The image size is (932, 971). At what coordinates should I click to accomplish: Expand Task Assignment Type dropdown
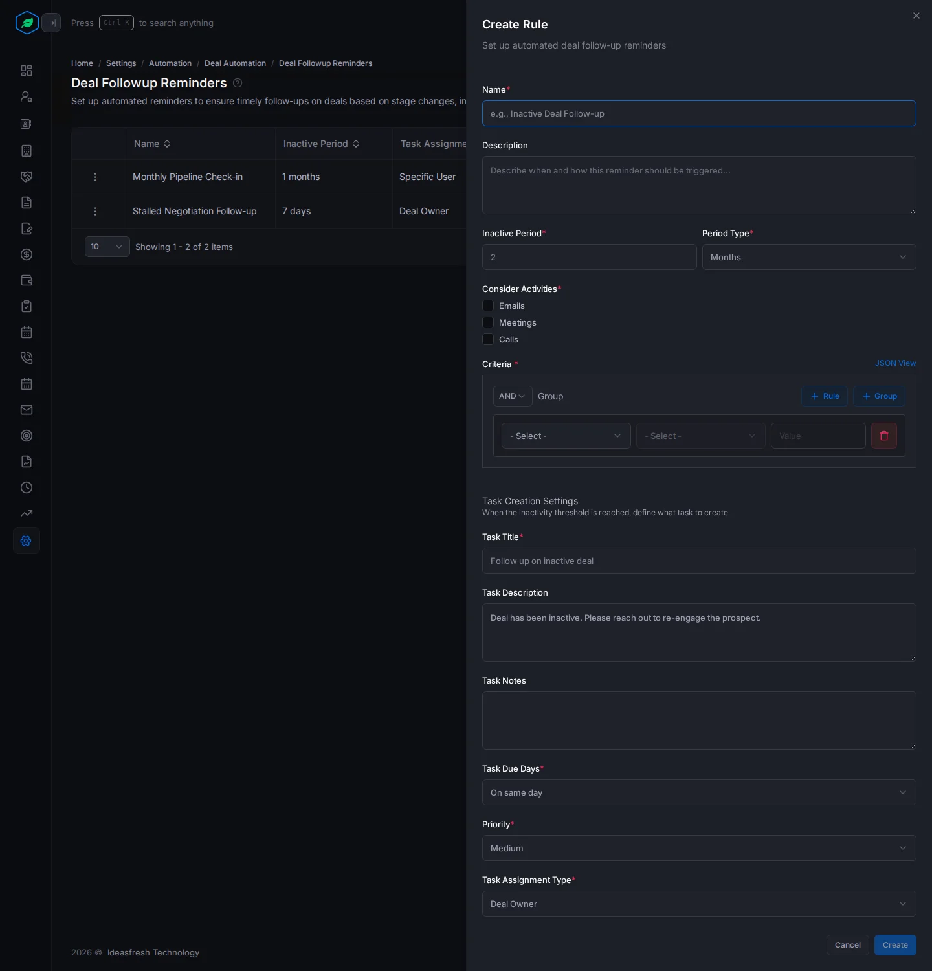point(699,904)
